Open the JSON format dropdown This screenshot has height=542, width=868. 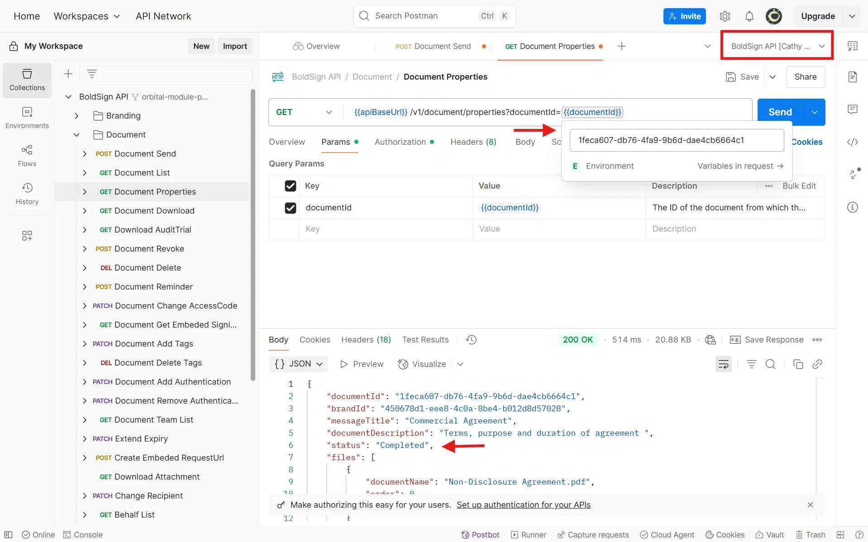point(298,364)
